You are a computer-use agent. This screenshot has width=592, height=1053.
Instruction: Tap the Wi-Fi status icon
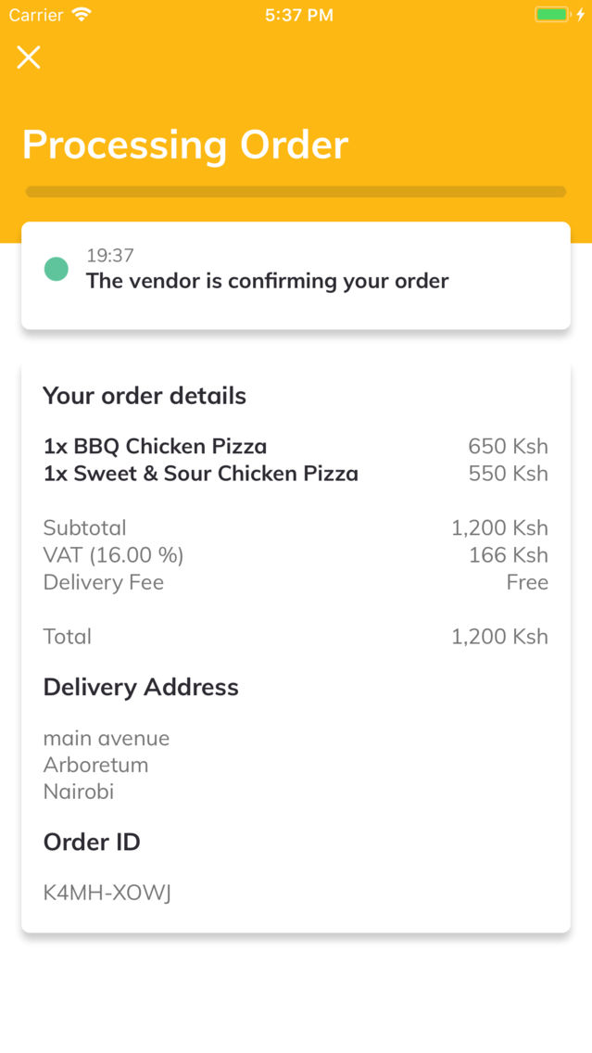pos(82,15)
